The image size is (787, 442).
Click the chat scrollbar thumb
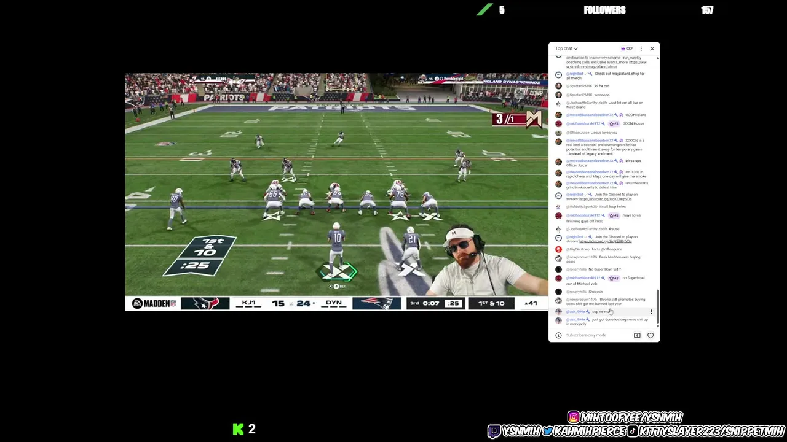(x=658, y=306)
